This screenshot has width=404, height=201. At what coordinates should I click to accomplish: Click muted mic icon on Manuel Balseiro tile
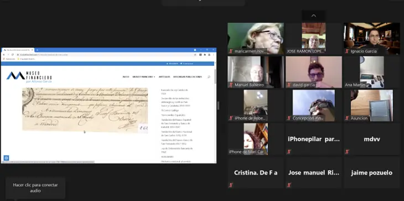tap(231, 85)
